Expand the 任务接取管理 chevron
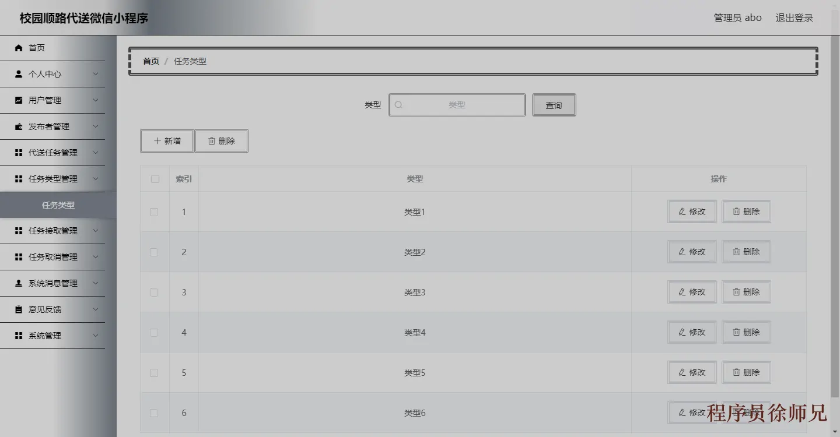 (96, 231)
